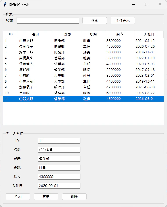This screenshot has height=207, width=167.
Task: Click the 削除 delete button
Action: 74,197
